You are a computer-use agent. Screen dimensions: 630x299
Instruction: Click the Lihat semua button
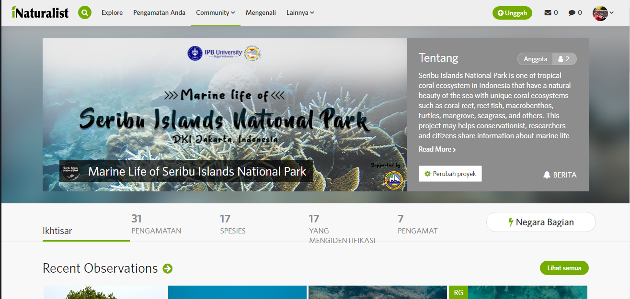coord(564,268)
